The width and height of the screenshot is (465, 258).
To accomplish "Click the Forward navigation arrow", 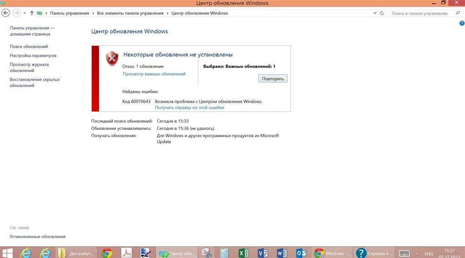I will (x=17, y=13).
